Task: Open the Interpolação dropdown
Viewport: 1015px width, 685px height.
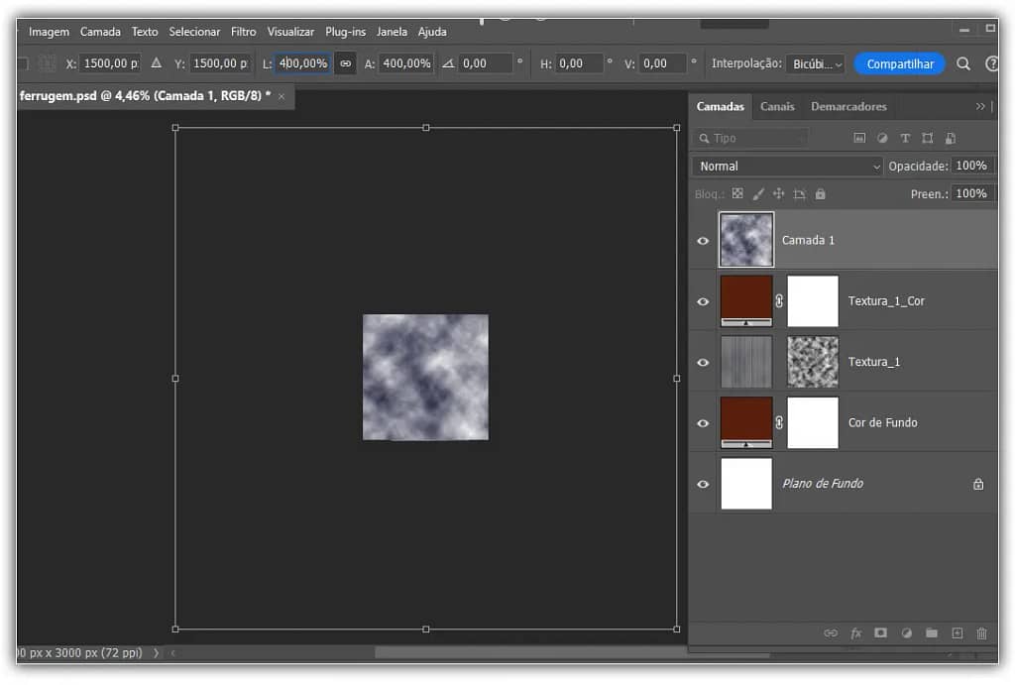Action: [x=816, y=64]
